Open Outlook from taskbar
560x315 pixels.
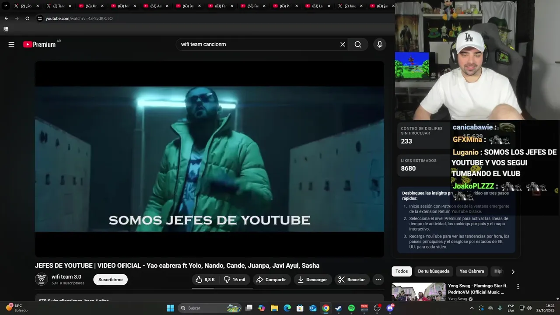pyautogui.click(x=313, y=308)
